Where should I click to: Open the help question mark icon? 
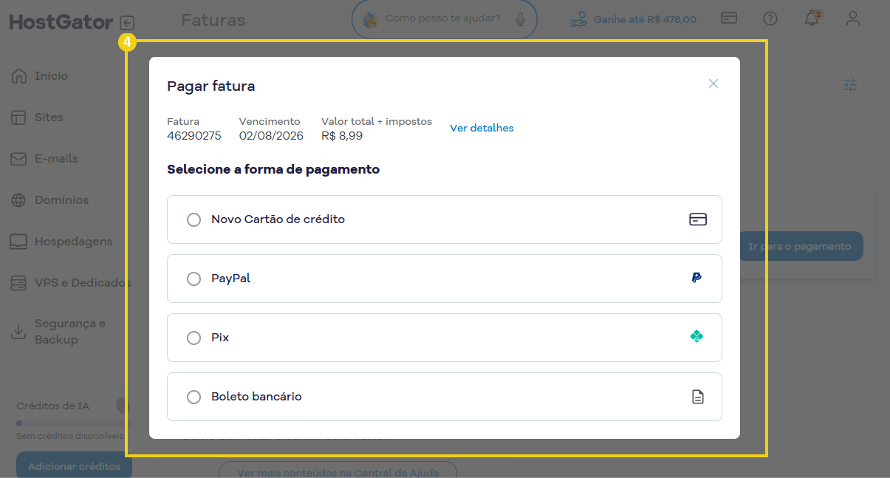pyautogui.click(x=770, y=18)
